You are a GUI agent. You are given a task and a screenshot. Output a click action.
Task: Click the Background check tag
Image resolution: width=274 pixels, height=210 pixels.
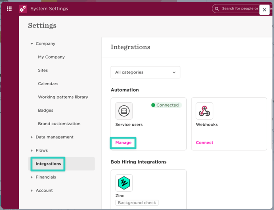[137, 203]
